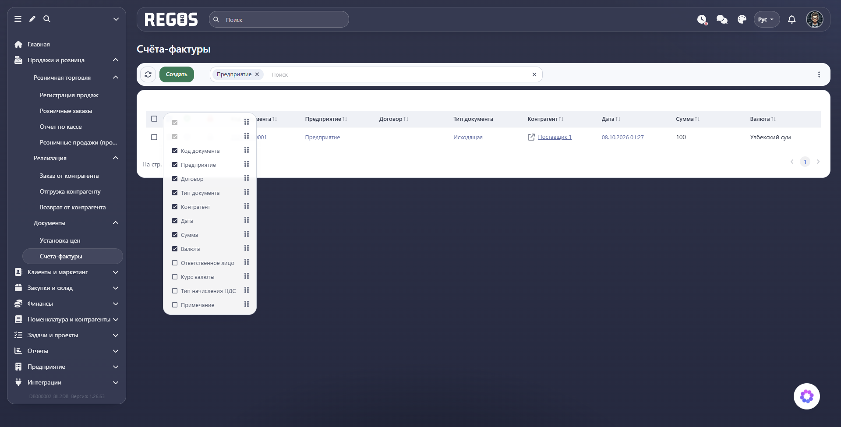The image size is (841, 427).
Task: Expand the sidebar top chevron dropdown
Action: coord(116,19)
